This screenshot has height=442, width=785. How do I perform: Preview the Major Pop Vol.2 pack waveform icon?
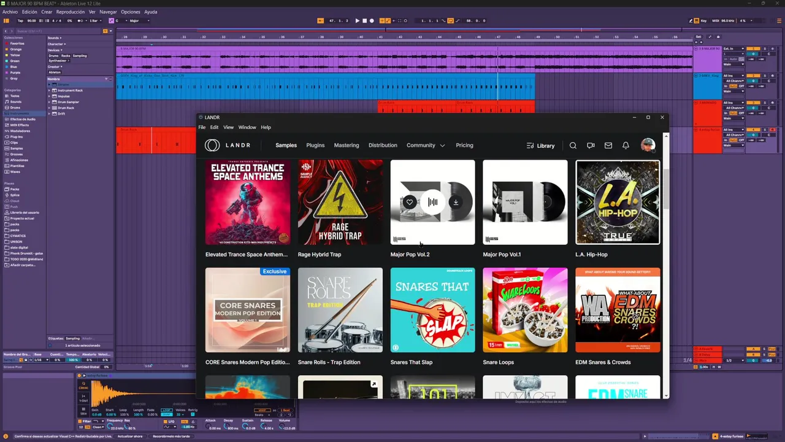(433, 202)
